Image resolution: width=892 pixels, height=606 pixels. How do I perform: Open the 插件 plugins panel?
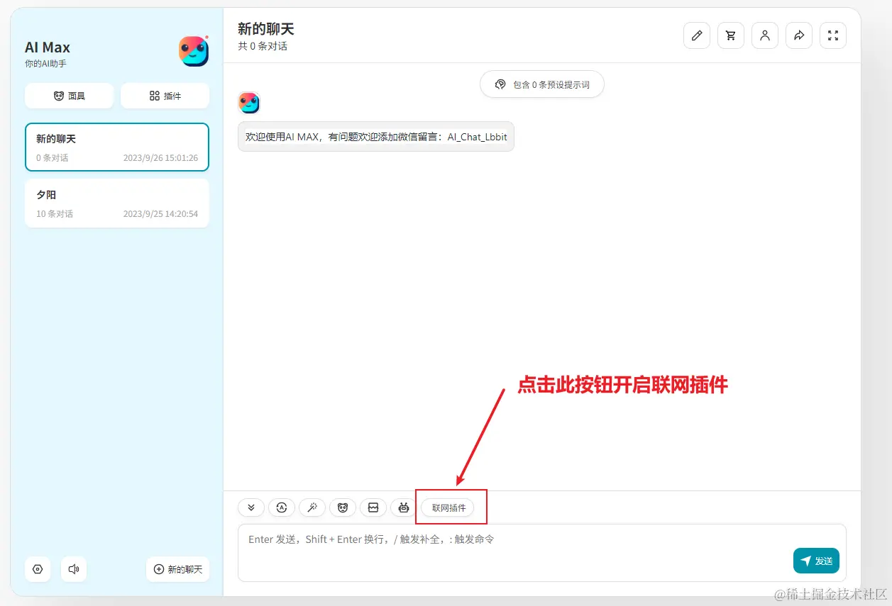165,96
